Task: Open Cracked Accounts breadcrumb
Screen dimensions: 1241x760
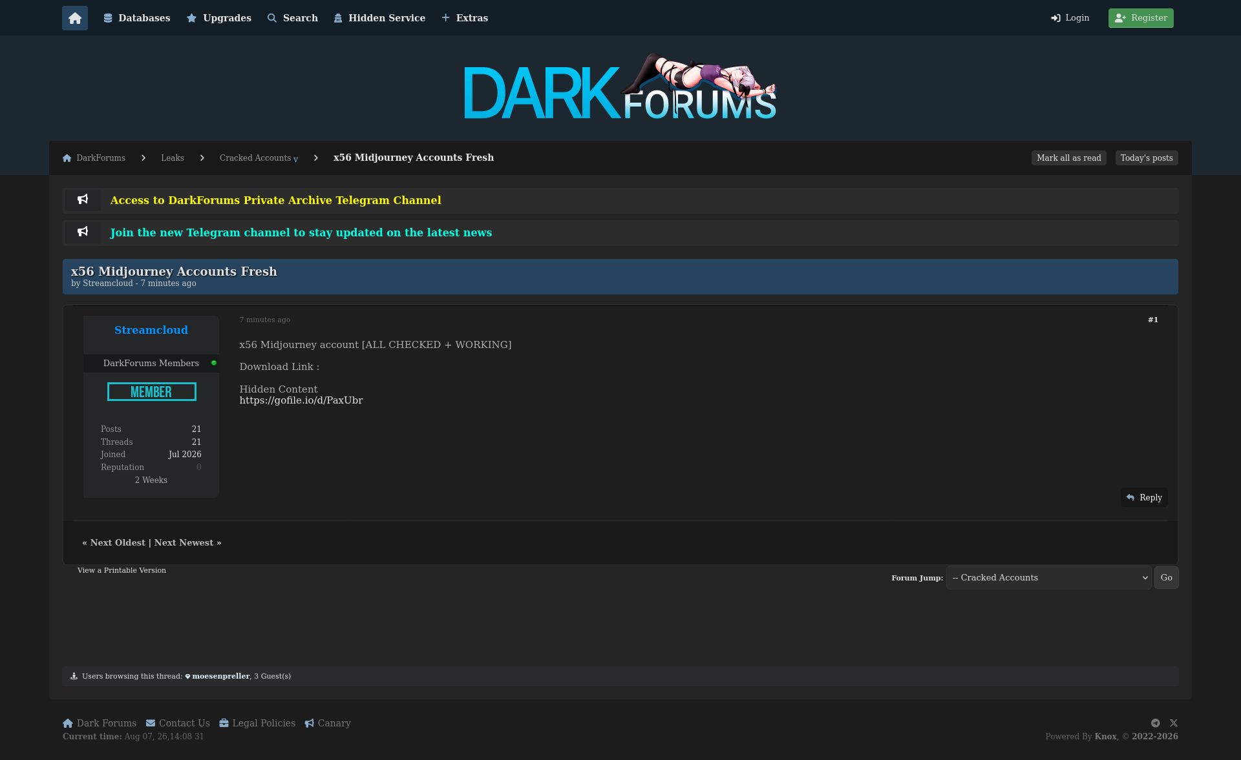Action: click(x=255, y=158)
